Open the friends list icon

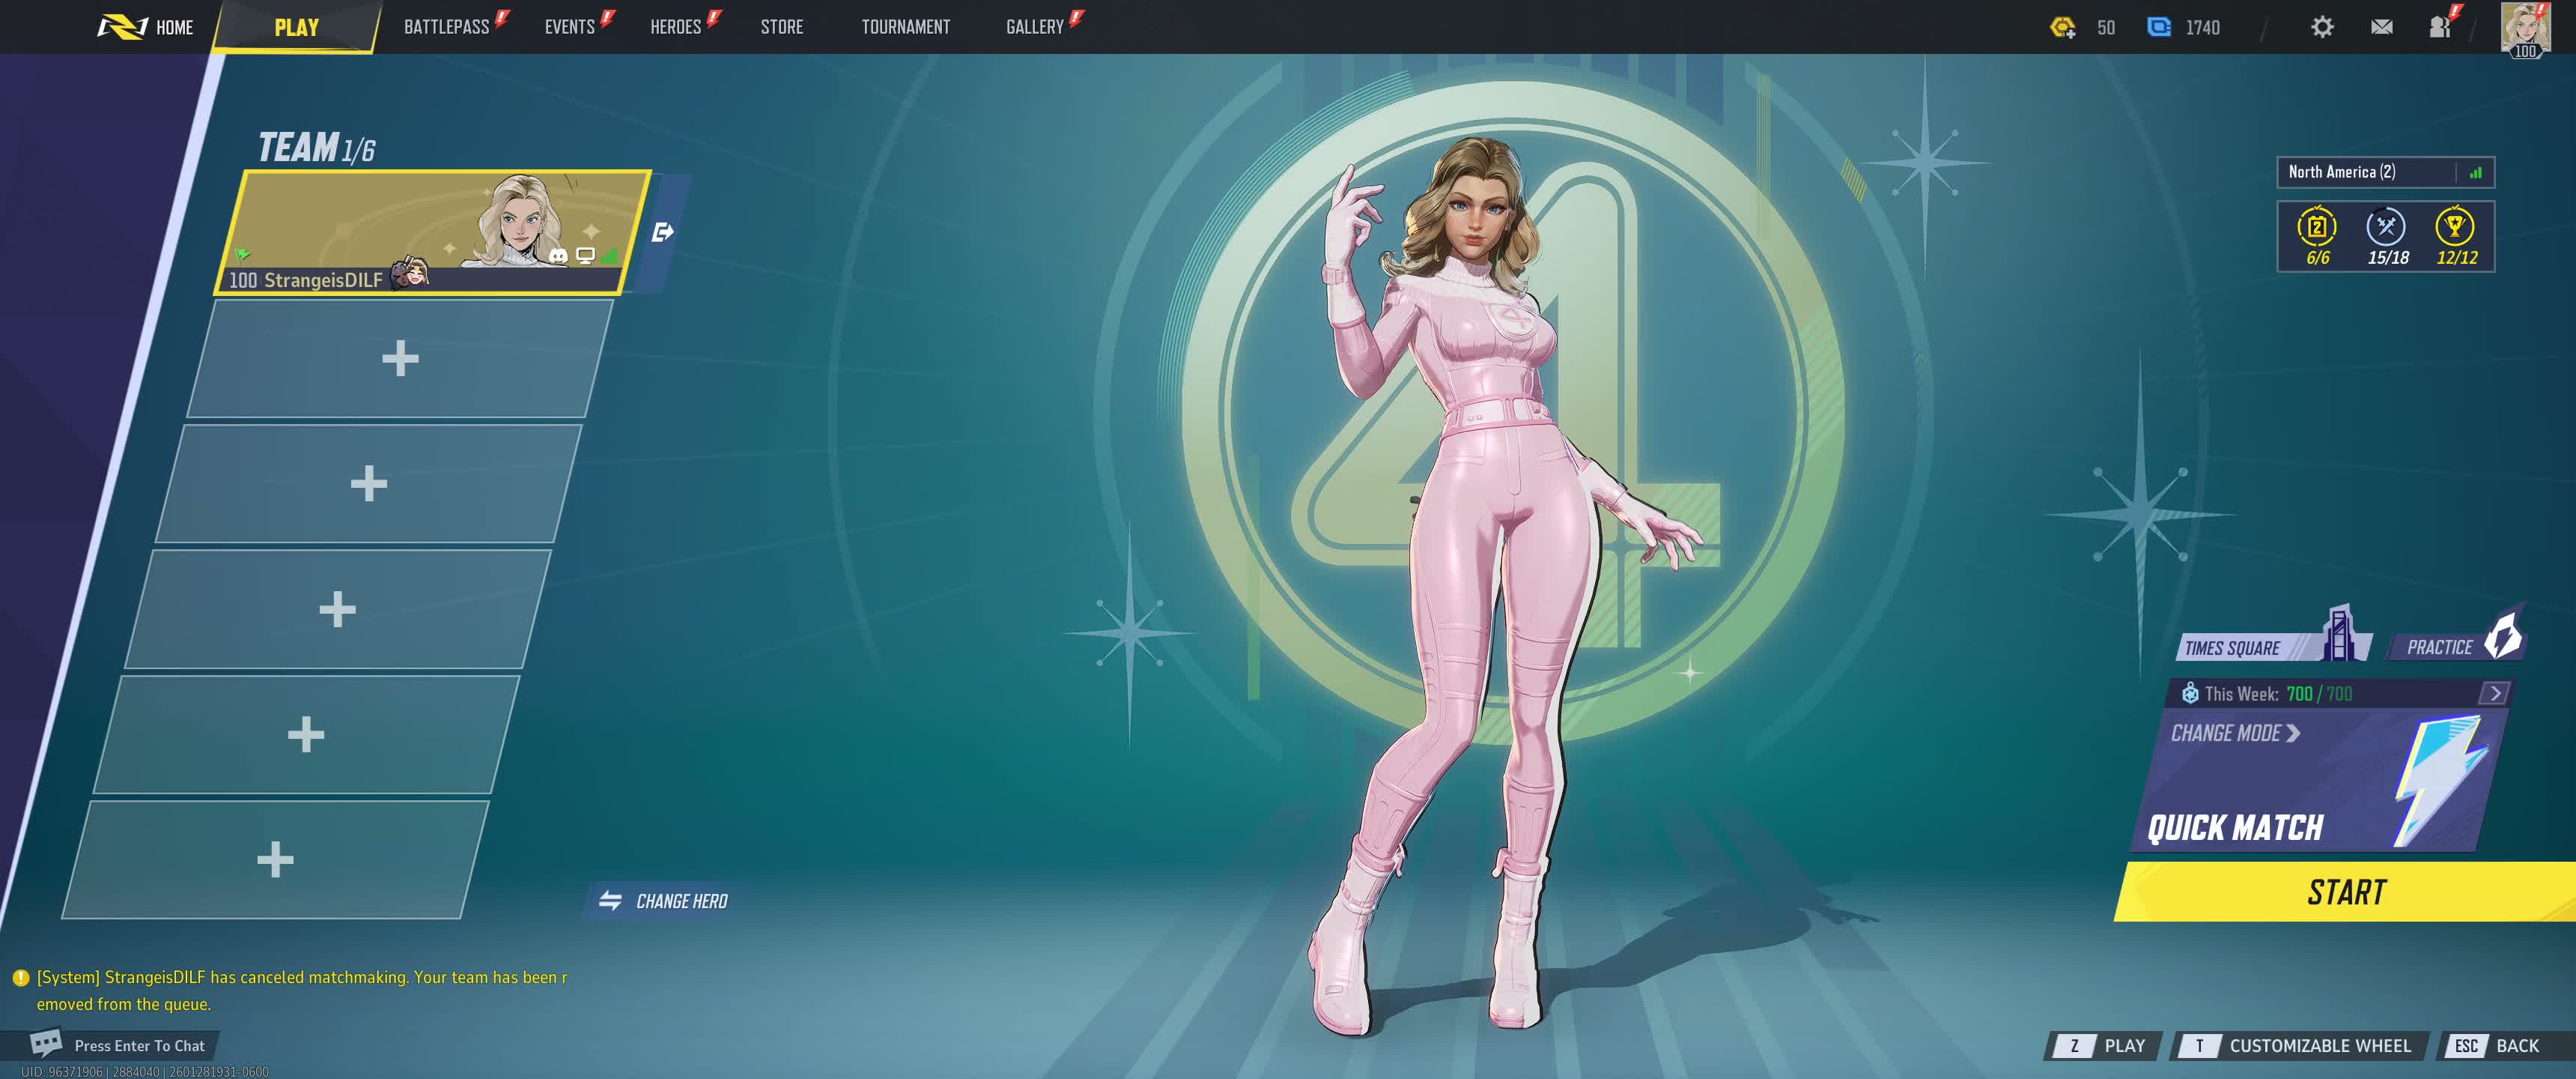click(2440, 27)
